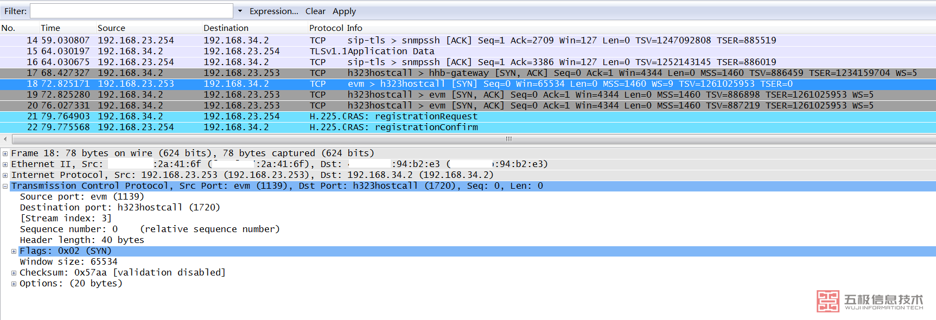Select the Flags: 0x02 (SYN) line
936x320 pixels.
477,251
